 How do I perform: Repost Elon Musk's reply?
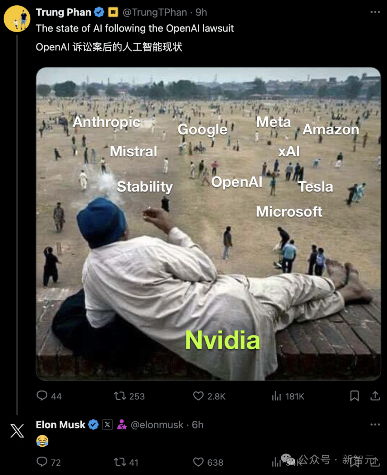coord(126,462)
